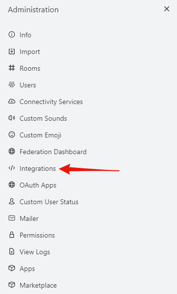Click the Custom Sounds speaker icon
Screen dimensions: 177x294
[x=12, y=118]
